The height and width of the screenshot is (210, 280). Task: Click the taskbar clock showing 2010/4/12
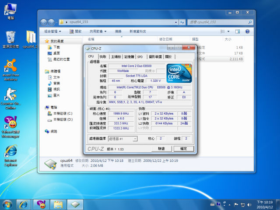265,205
